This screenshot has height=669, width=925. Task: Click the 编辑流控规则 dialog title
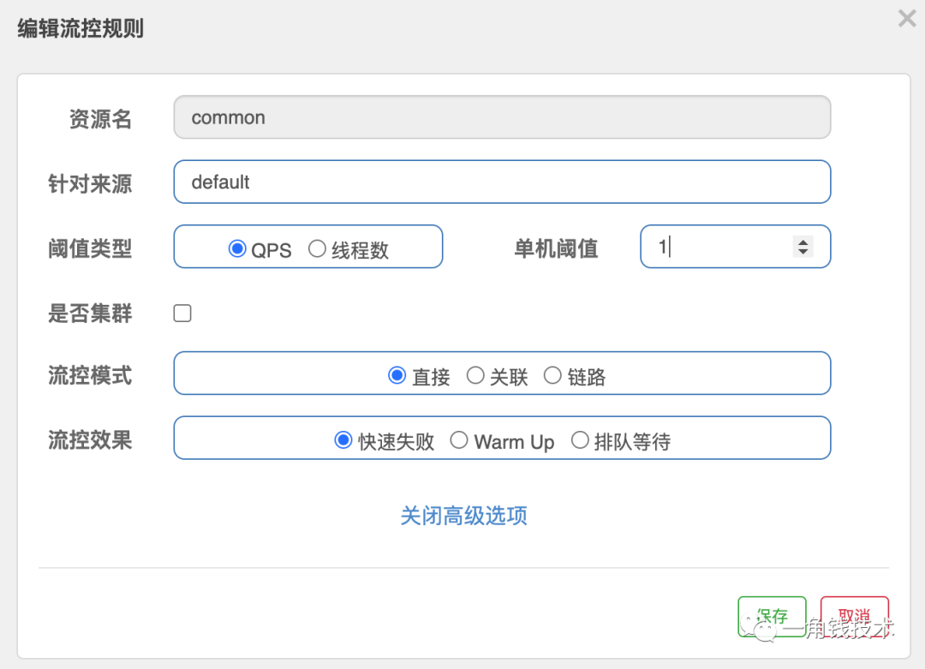tap(81, 29)
